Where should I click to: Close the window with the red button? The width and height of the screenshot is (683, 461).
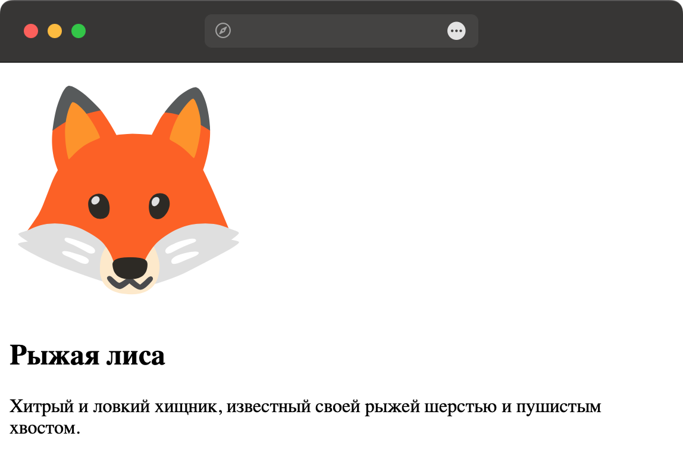pyautogui.click(x=31, y=31)
